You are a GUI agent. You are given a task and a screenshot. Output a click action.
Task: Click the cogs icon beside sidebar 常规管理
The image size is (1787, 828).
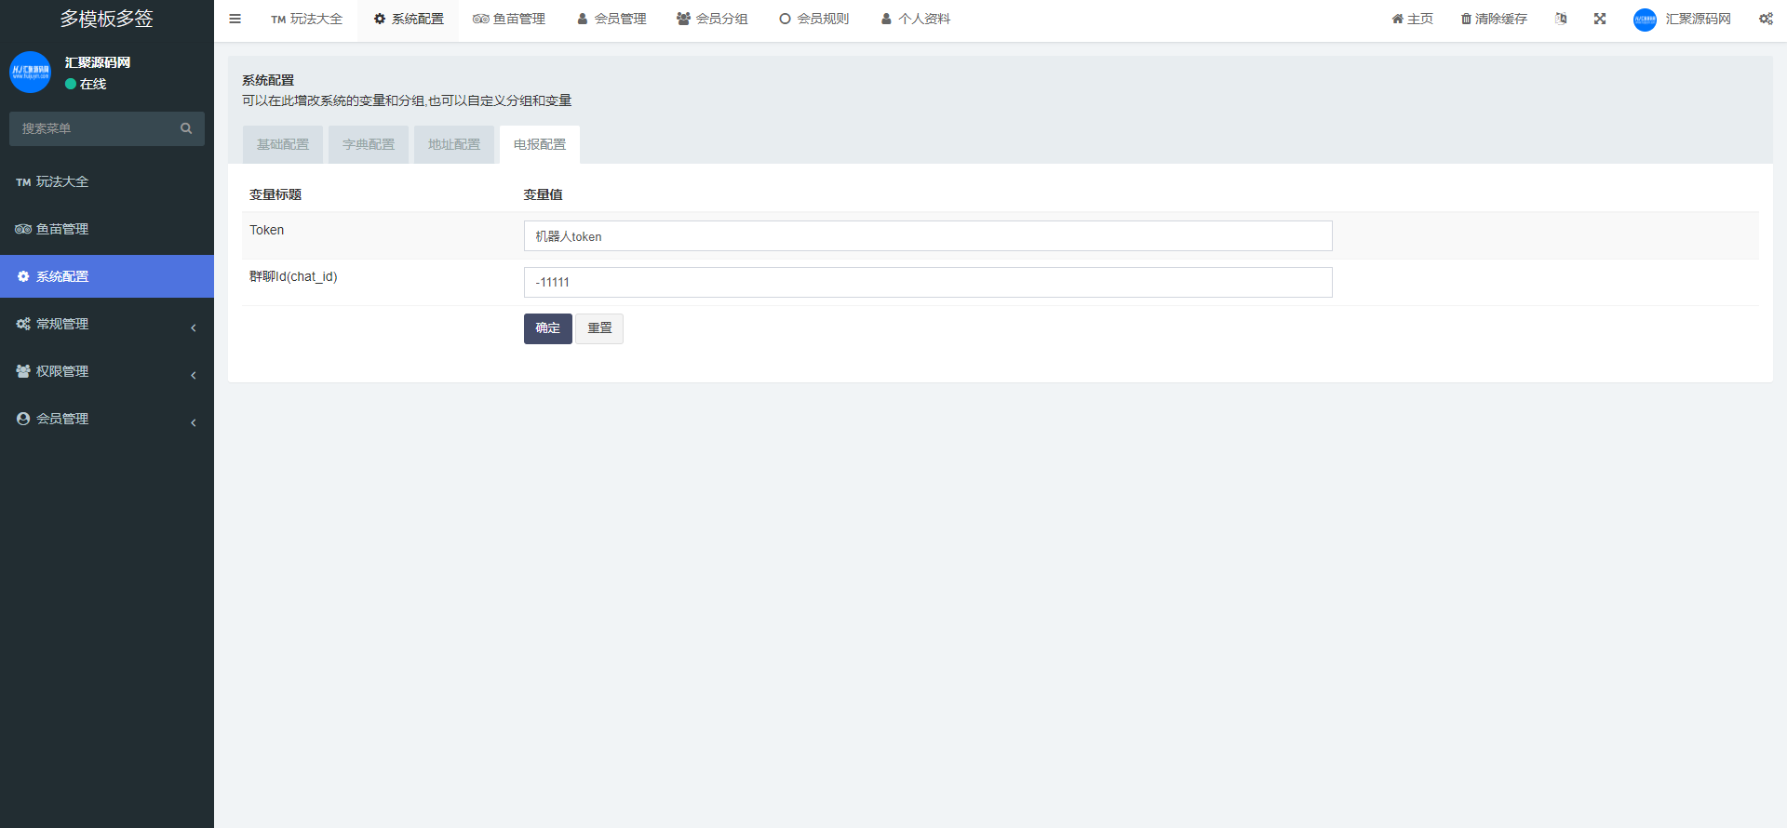coord(23,324)
